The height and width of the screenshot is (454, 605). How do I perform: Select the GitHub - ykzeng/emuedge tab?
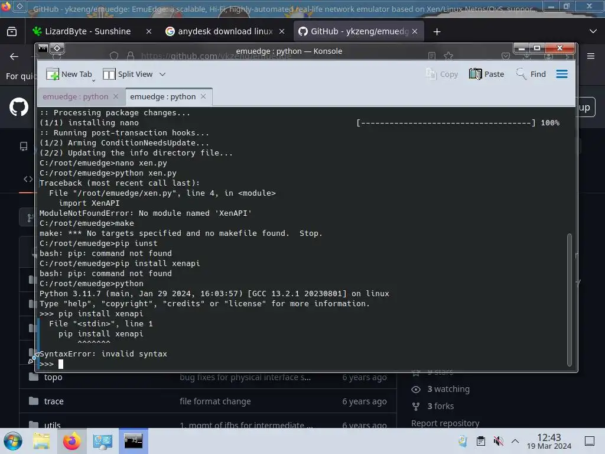(359, 31)
